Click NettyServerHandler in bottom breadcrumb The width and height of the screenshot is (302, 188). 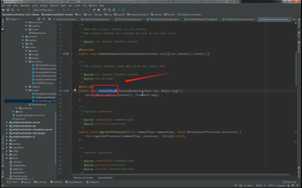tap(83, 178)
